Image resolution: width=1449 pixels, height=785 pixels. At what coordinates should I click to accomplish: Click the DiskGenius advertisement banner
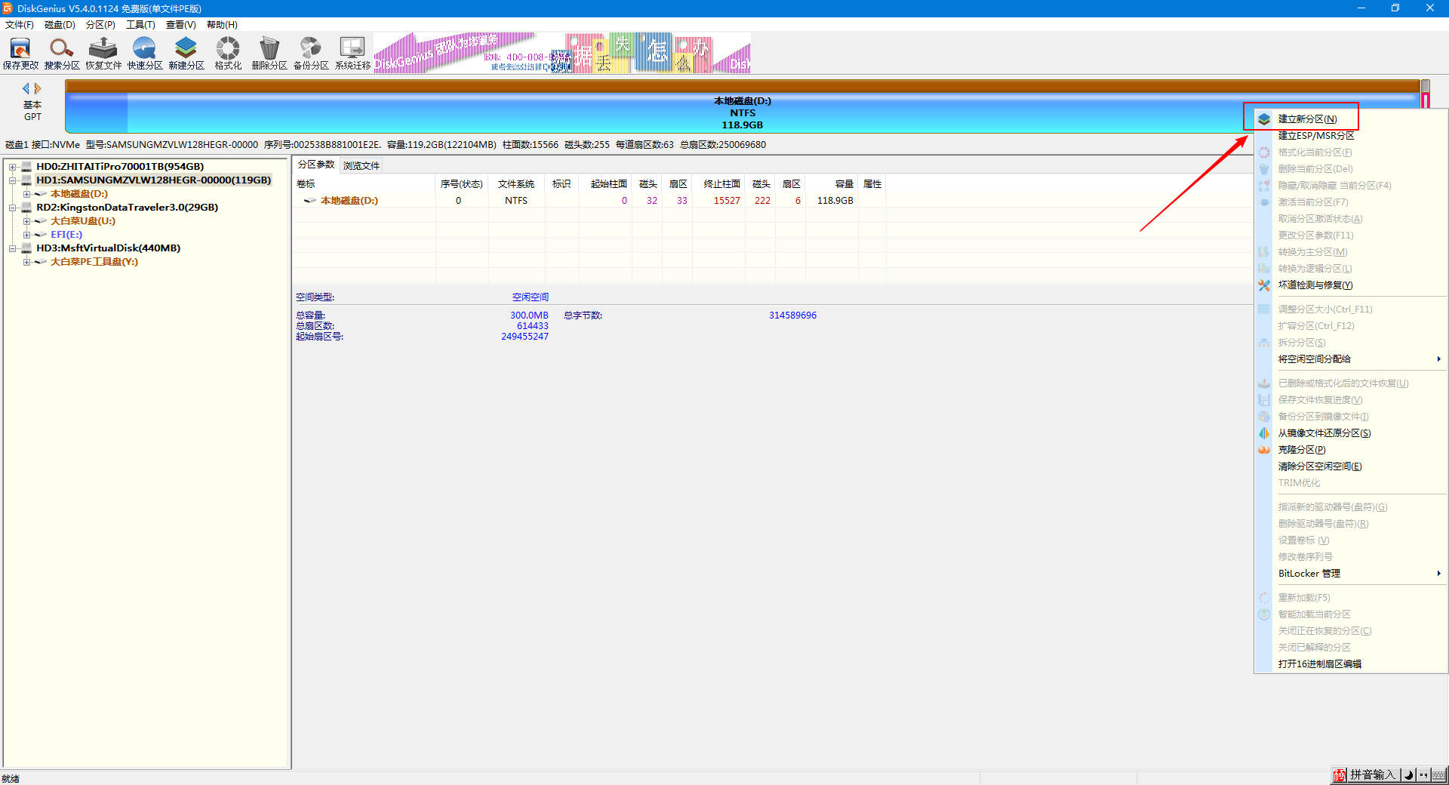click(562, 53)
